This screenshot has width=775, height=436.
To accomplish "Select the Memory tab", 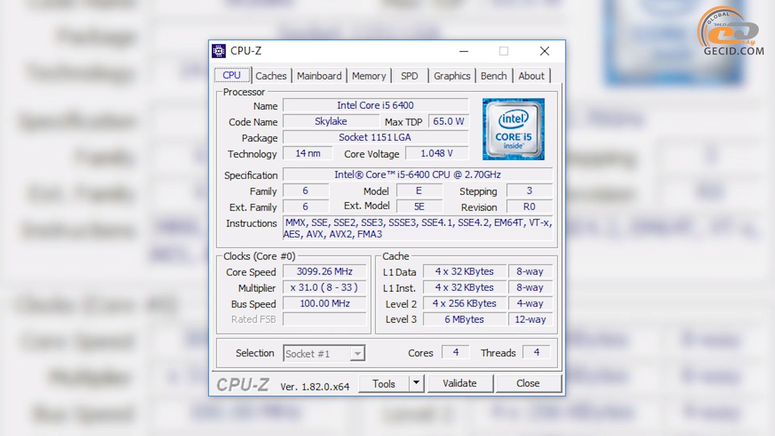I will click(x=369, y=75).
